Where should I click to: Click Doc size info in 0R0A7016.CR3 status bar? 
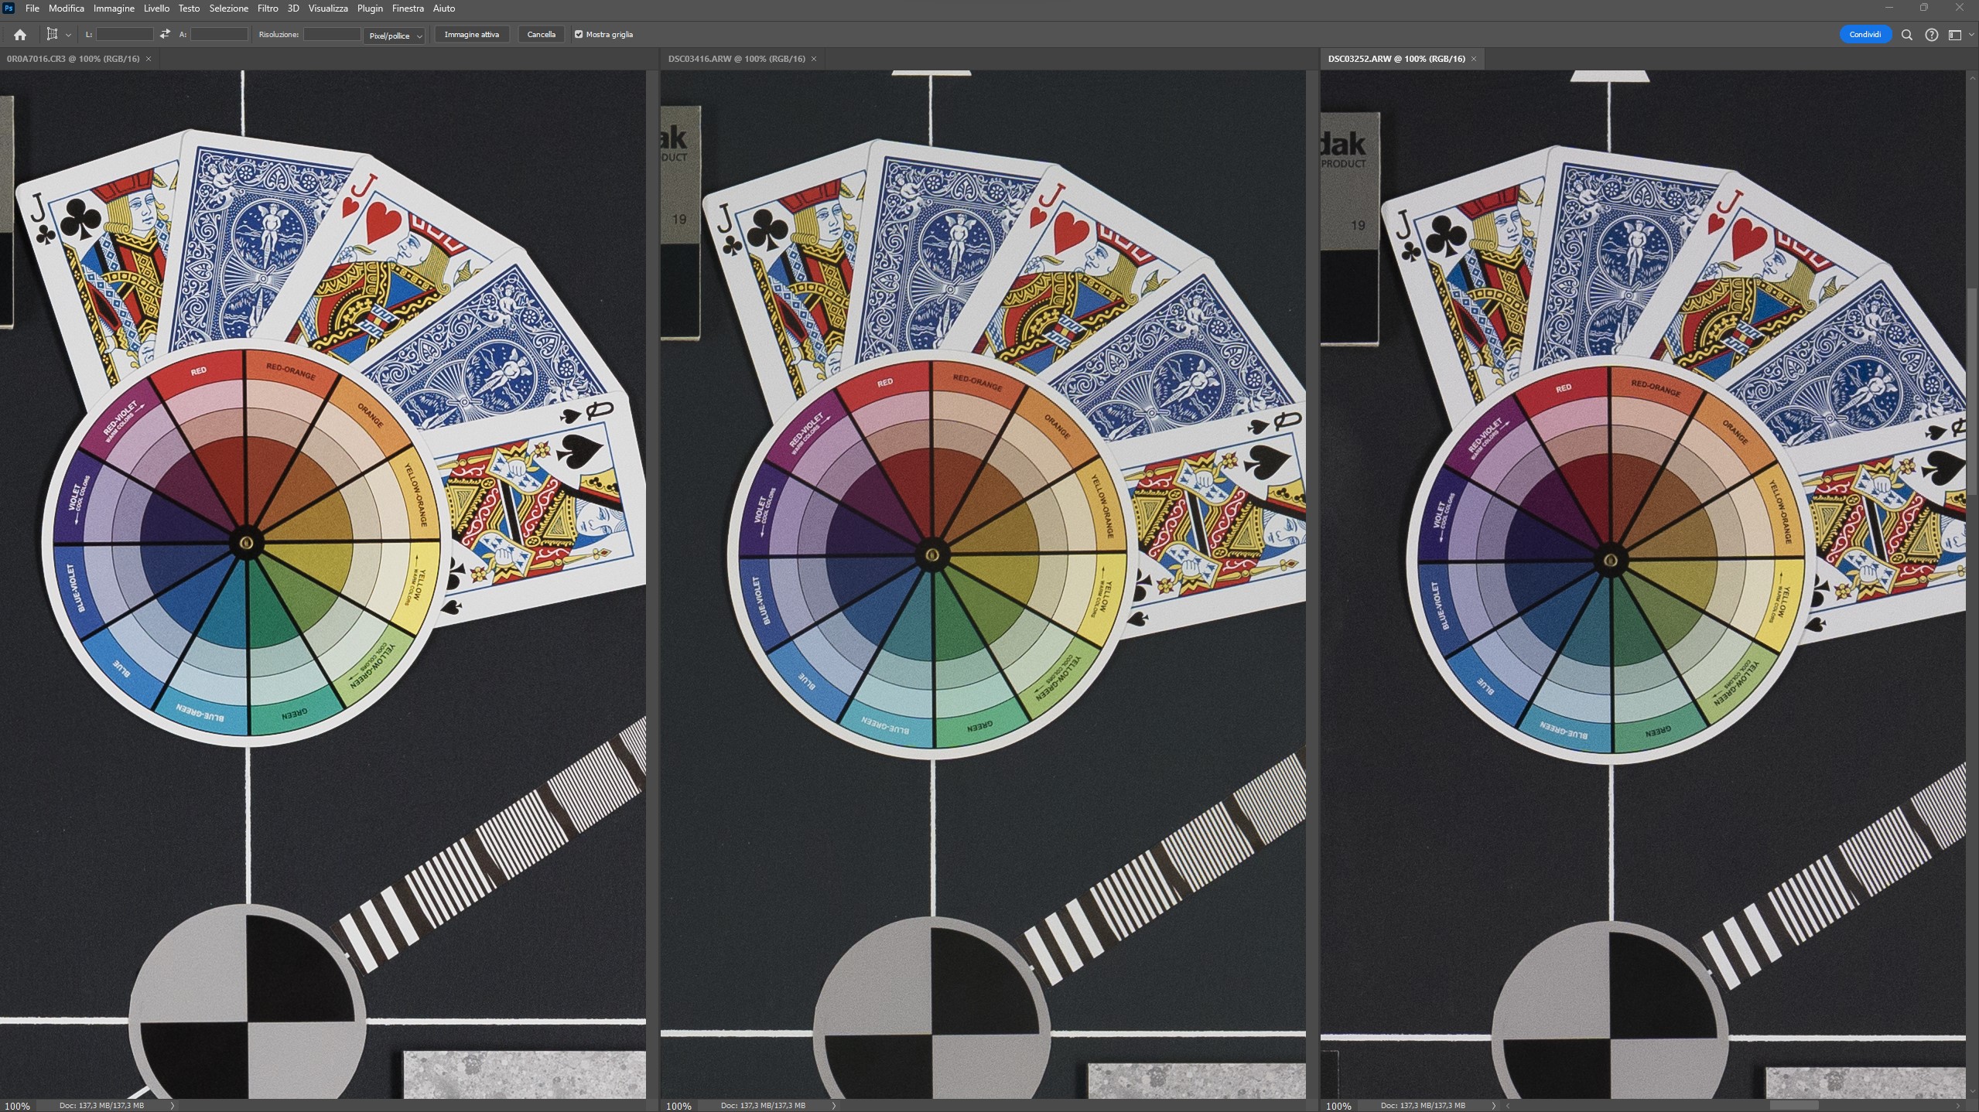point(101,1106)
